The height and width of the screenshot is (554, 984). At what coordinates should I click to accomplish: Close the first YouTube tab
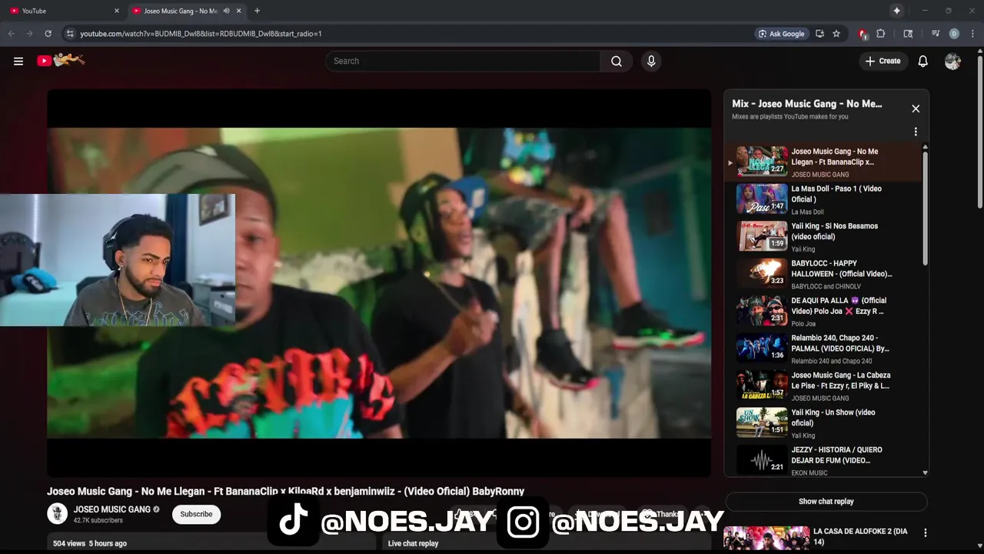(117, 11)
